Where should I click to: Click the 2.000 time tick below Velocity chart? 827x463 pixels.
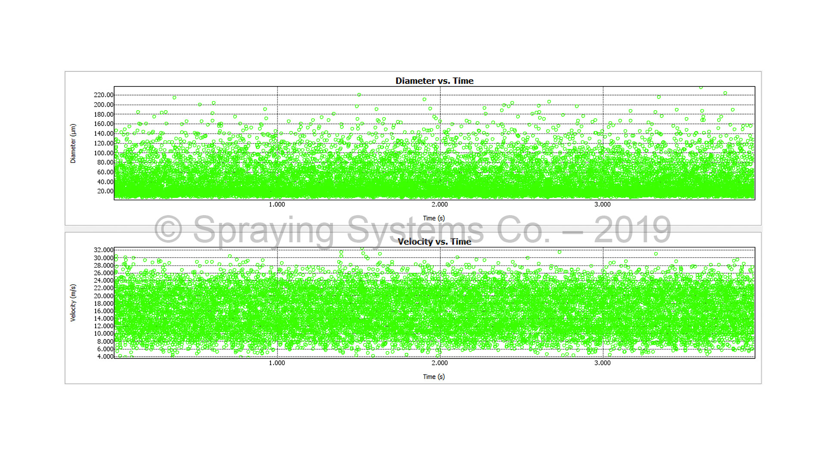pos(439,363)
